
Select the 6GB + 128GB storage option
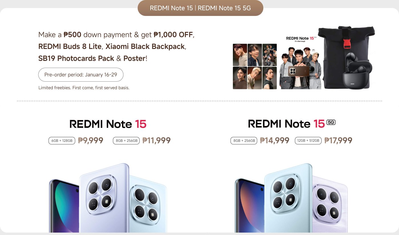click(62, 140)
